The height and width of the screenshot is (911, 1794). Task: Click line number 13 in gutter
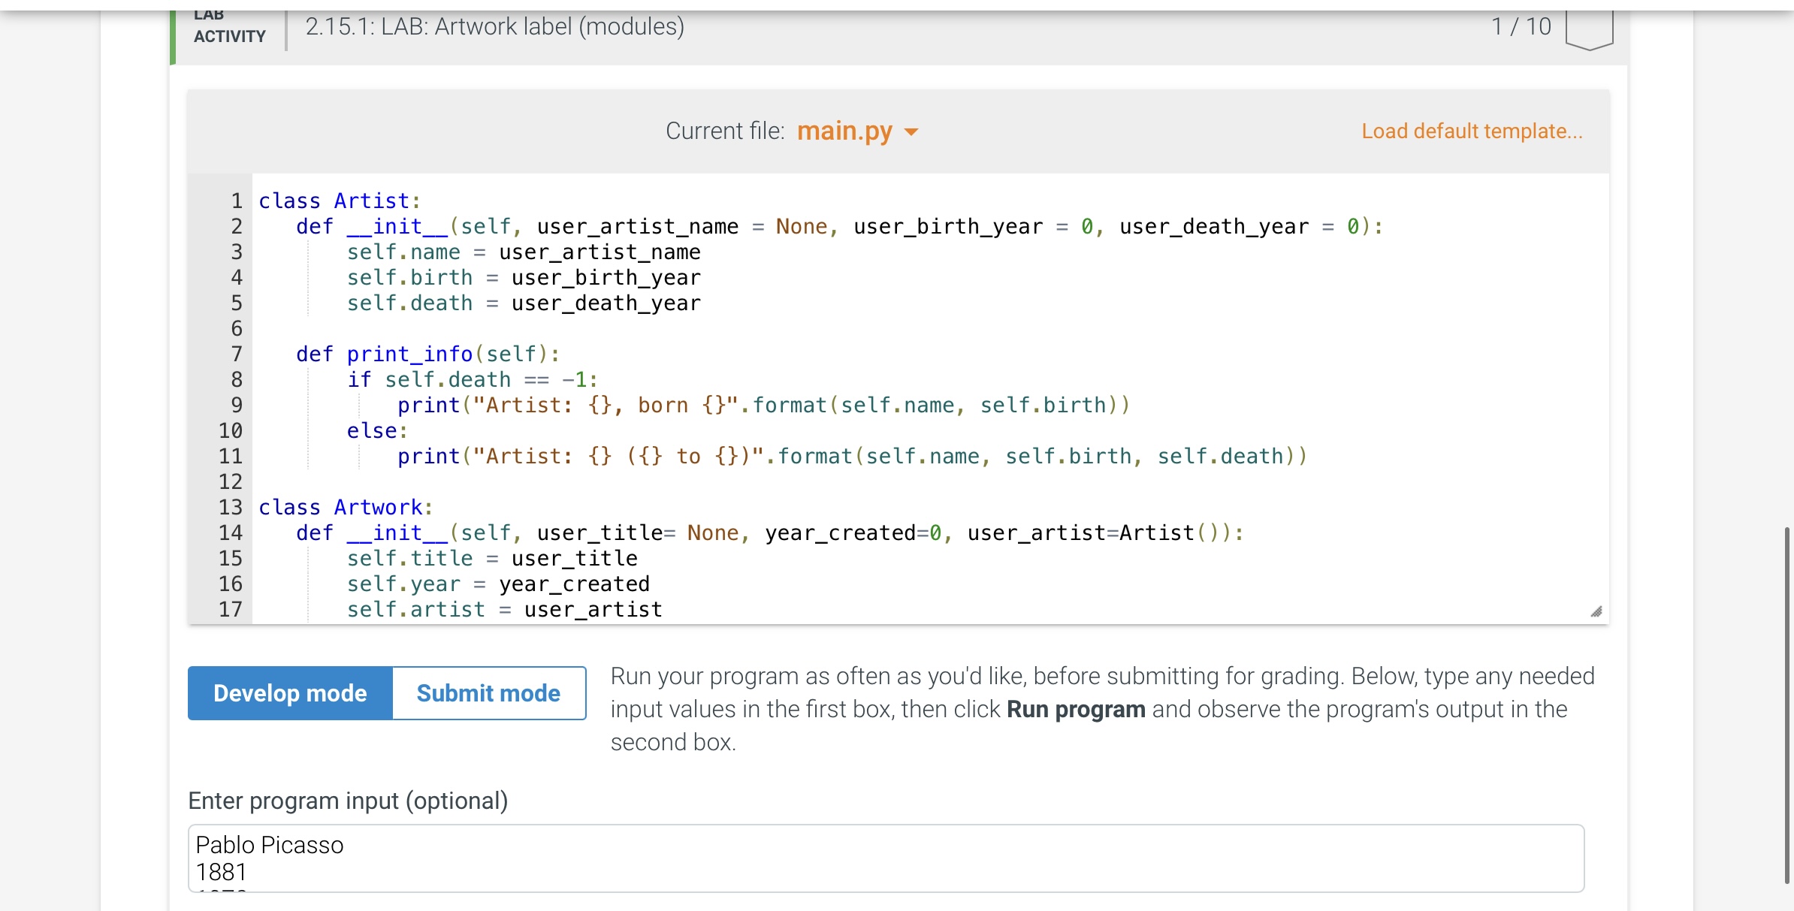tap(231, 507)
